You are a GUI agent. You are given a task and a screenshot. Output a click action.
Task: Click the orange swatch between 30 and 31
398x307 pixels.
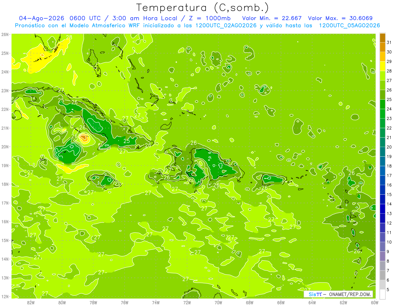point(382,47)
